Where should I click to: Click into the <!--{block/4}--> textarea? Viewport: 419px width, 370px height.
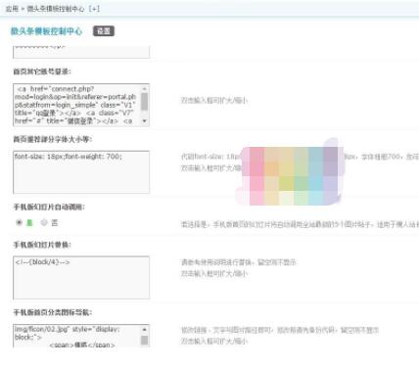(81, 278)
